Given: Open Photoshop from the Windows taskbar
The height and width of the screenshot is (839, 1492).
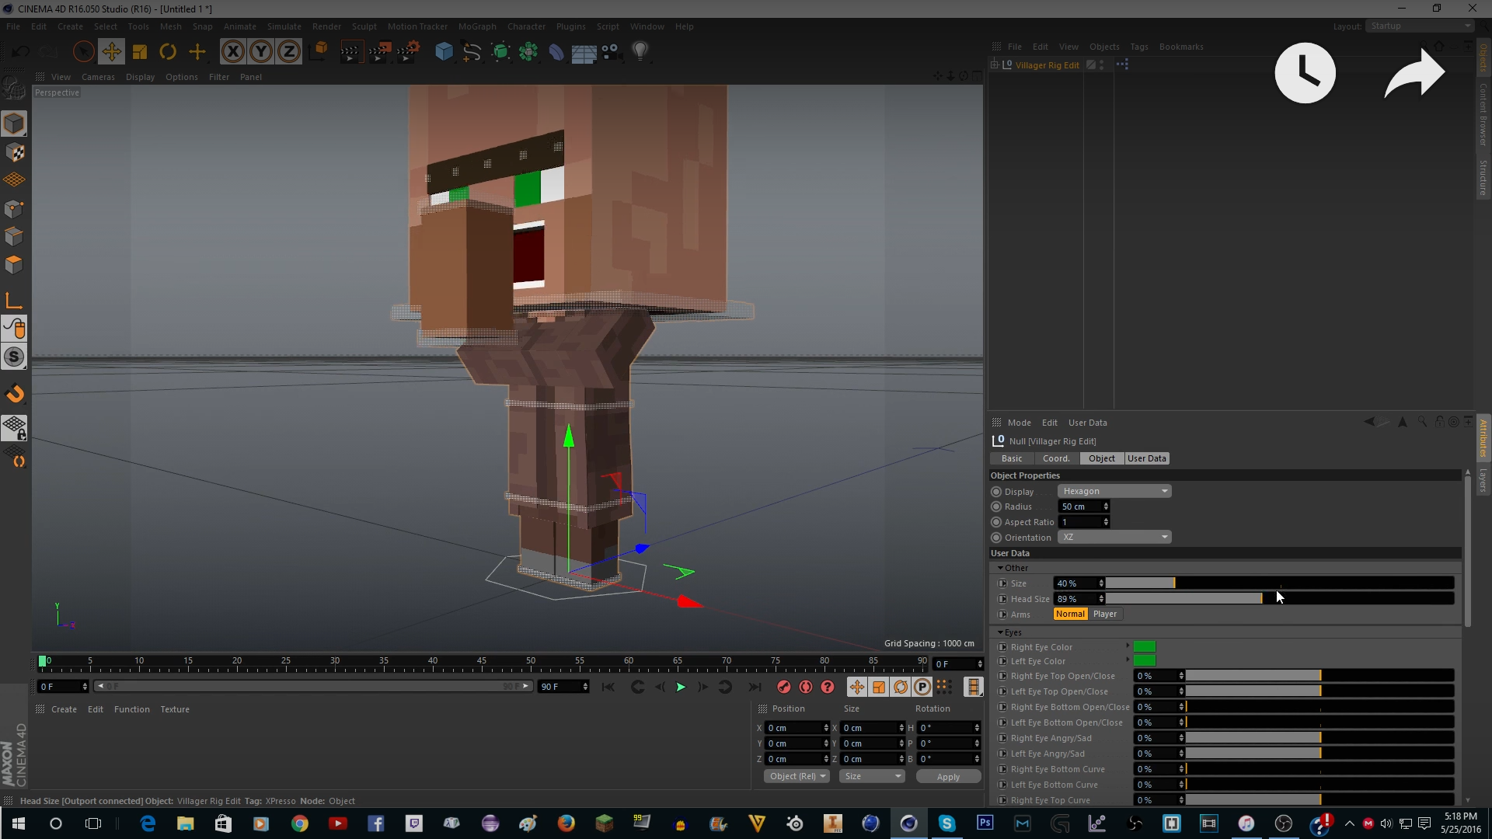Looking at the screenshot, I should pos(985,823).
